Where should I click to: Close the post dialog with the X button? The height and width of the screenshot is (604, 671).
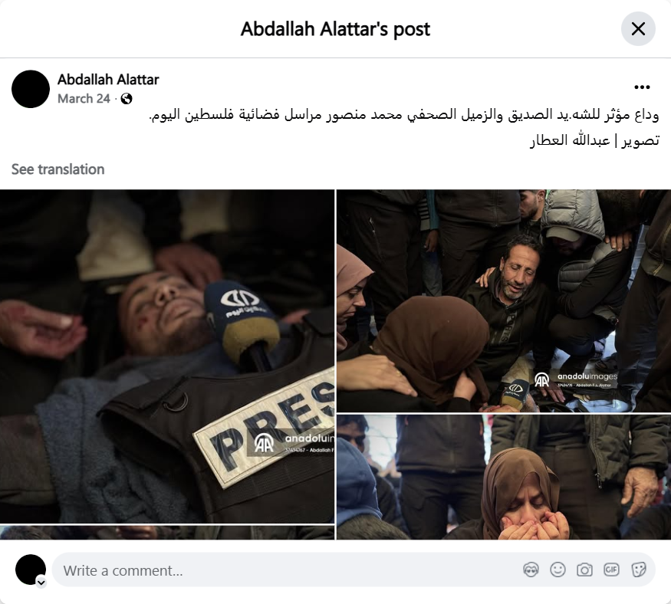point(638,29)
